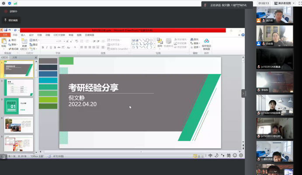Click the Find (查找) icon in editing group
Viewport: 302px width, 175px height.
[x=194, y=39]
